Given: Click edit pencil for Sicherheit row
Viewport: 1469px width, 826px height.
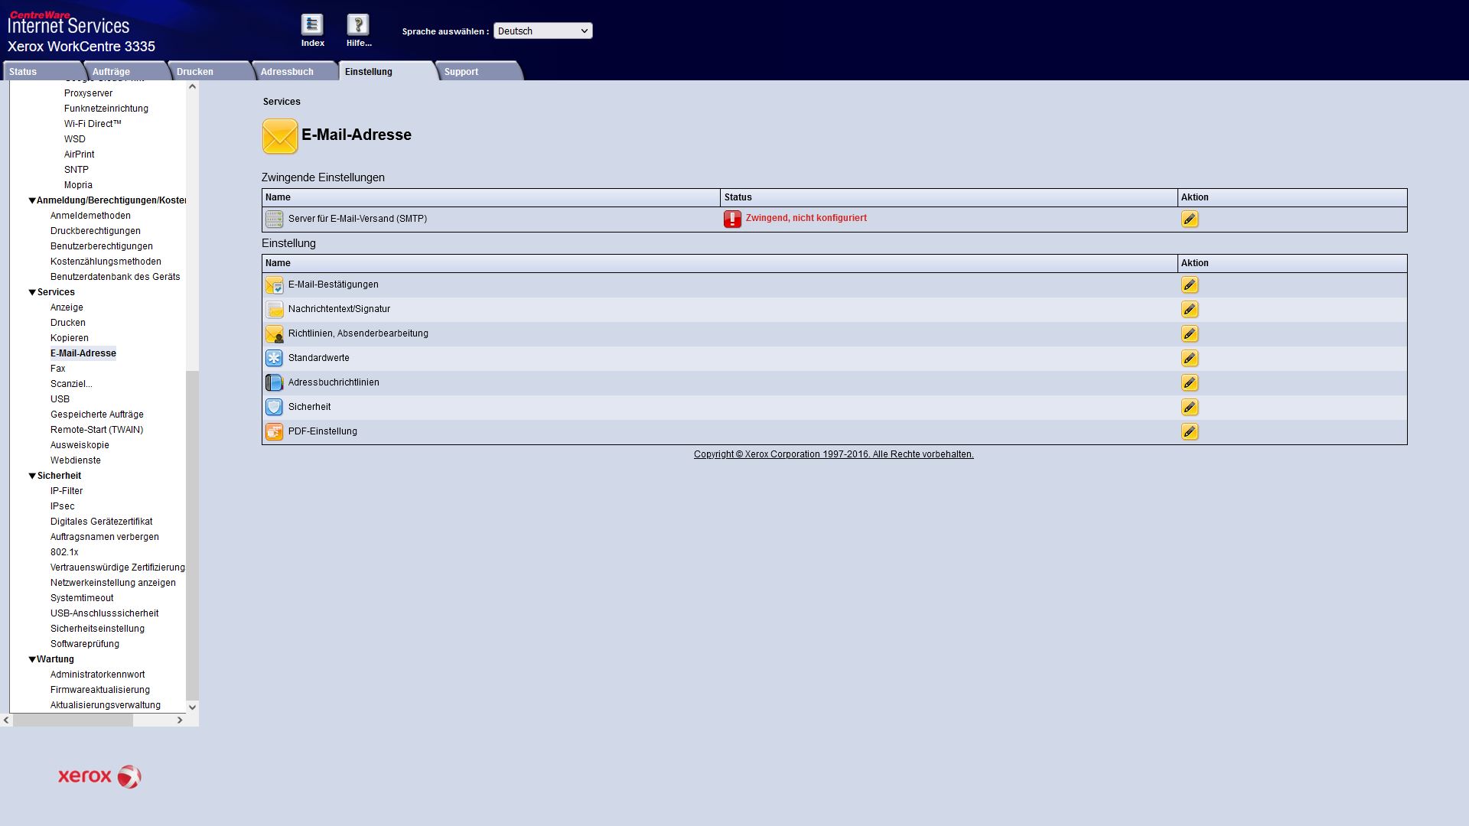Looking at the screenshot, I should [1189, 408].
